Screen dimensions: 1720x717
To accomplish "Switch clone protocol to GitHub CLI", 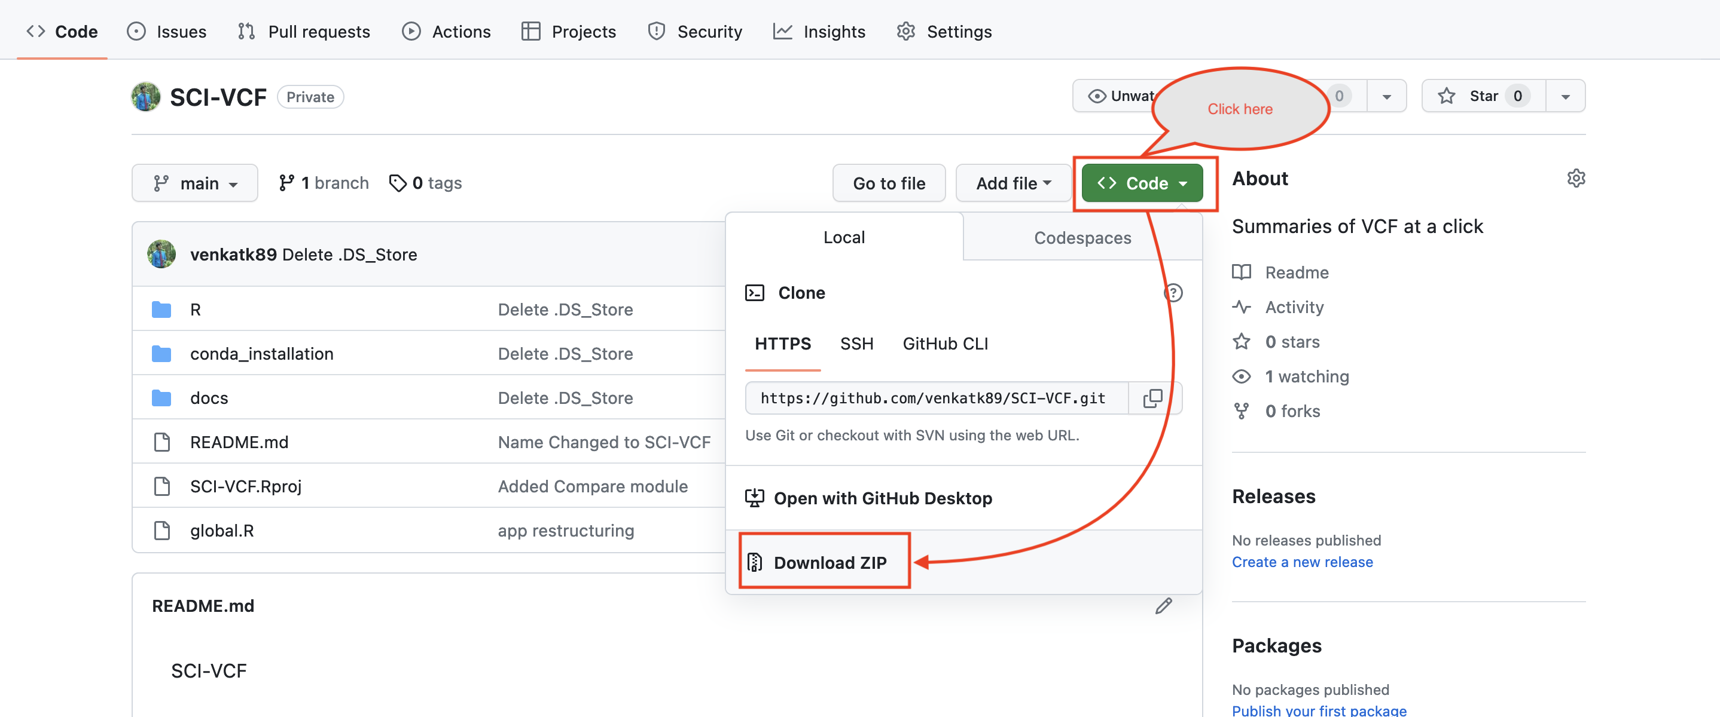I will pos(945,344).
